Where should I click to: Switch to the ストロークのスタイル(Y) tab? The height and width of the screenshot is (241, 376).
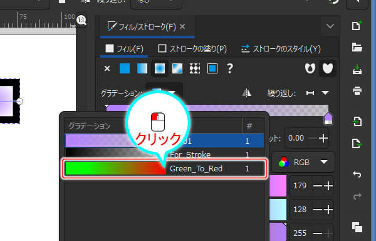pos(281,49)
